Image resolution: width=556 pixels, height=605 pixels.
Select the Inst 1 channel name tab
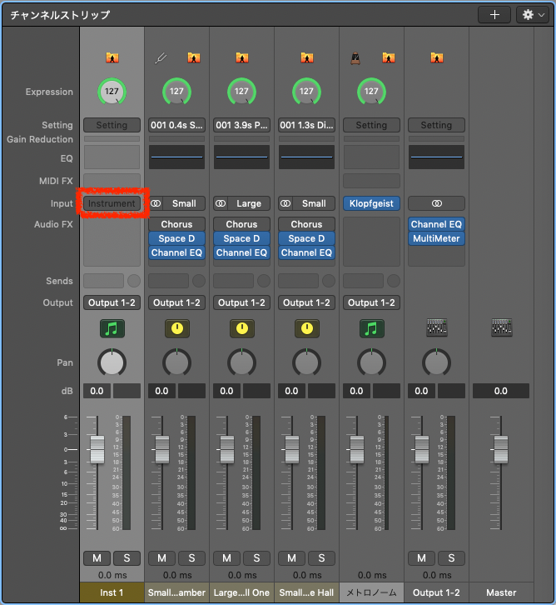(112, 592)
